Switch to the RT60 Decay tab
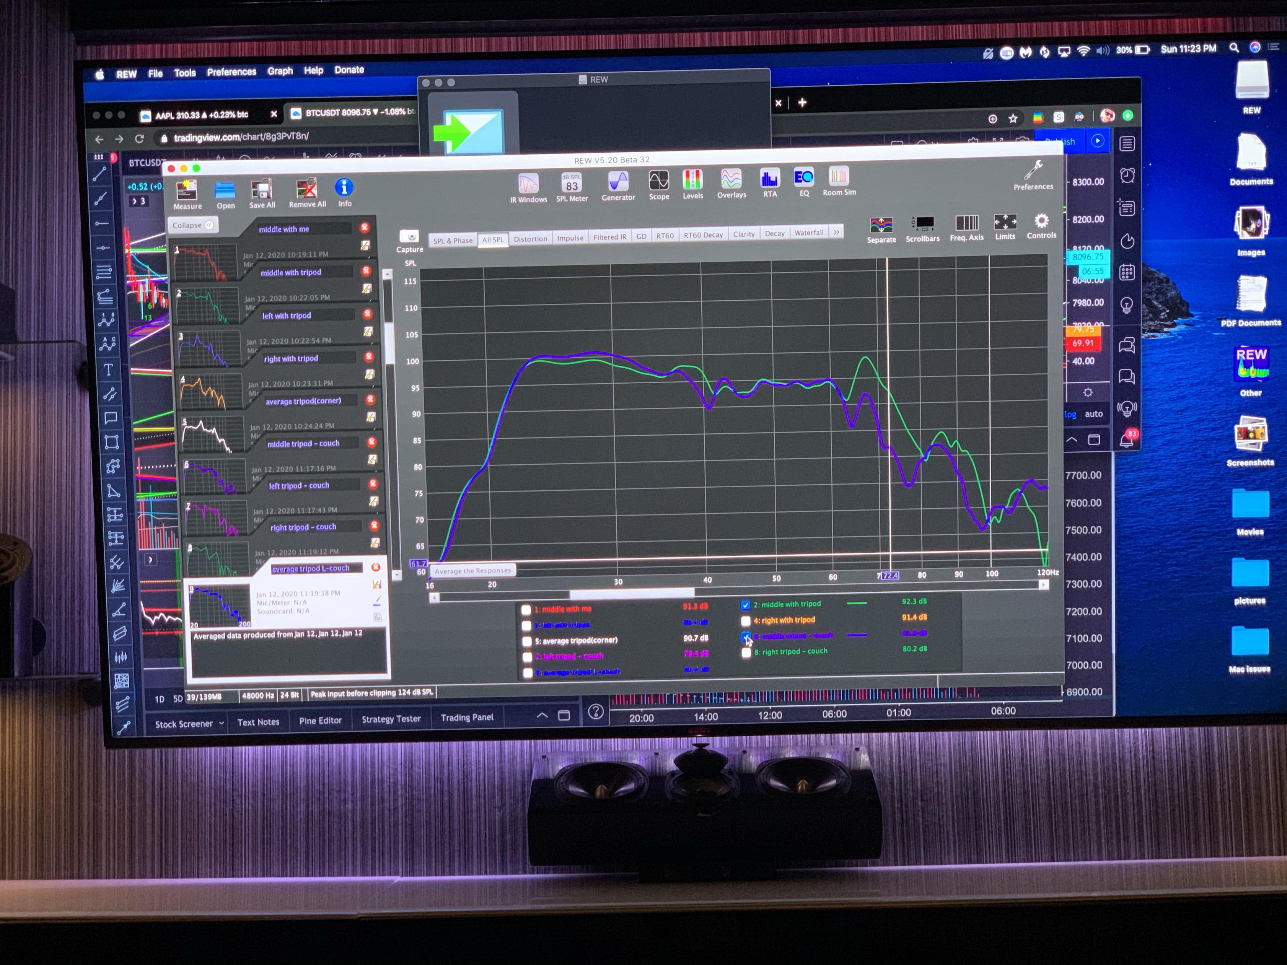The width and height of the screenshot is (1287, 965). pos(703,235)
